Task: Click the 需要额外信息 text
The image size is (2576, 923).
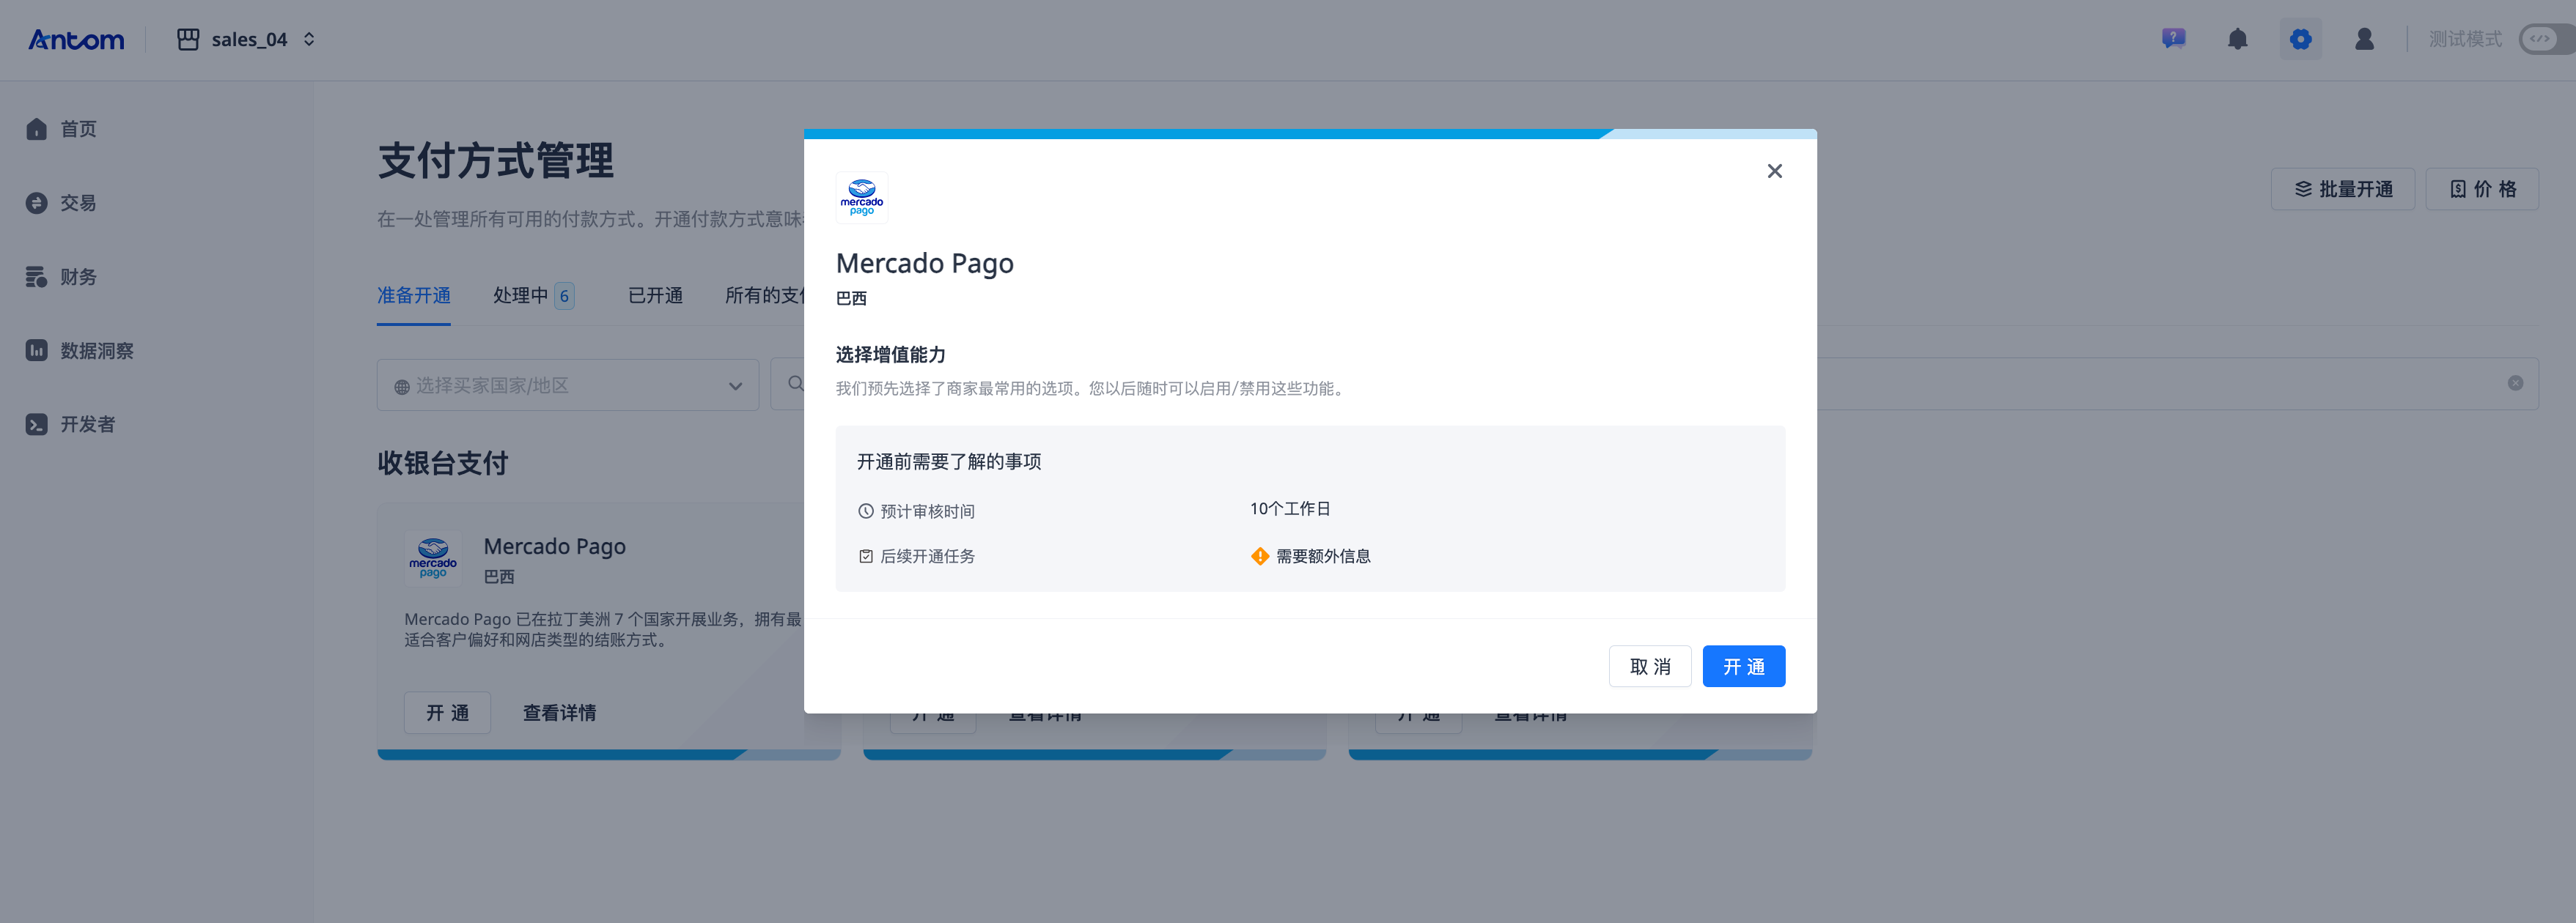Action: click(x=1323, y=557)
